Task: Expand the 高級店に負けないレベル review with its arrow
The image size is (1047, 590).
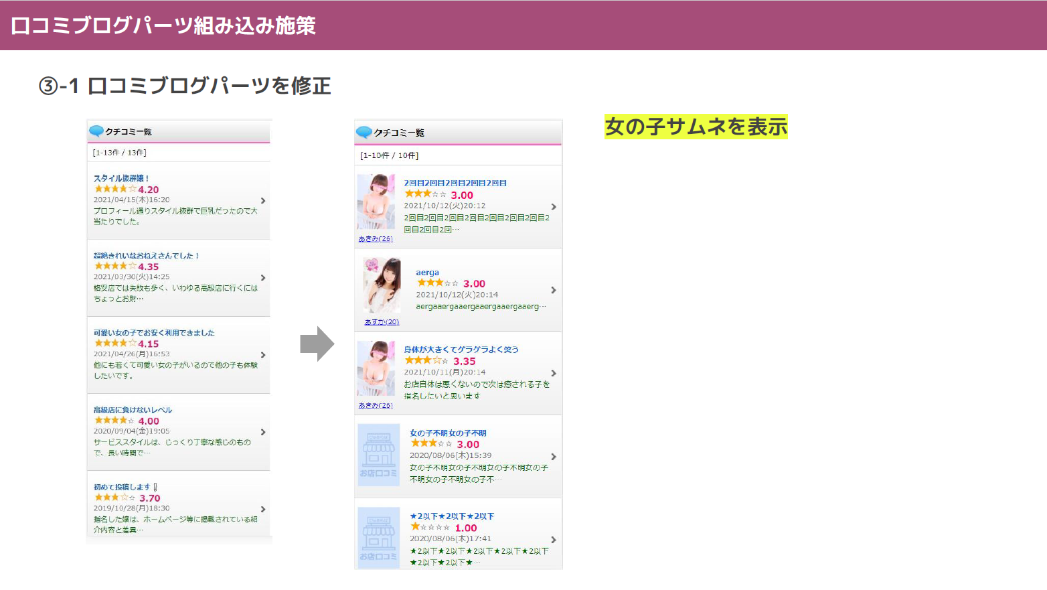Action: (262, 433)
